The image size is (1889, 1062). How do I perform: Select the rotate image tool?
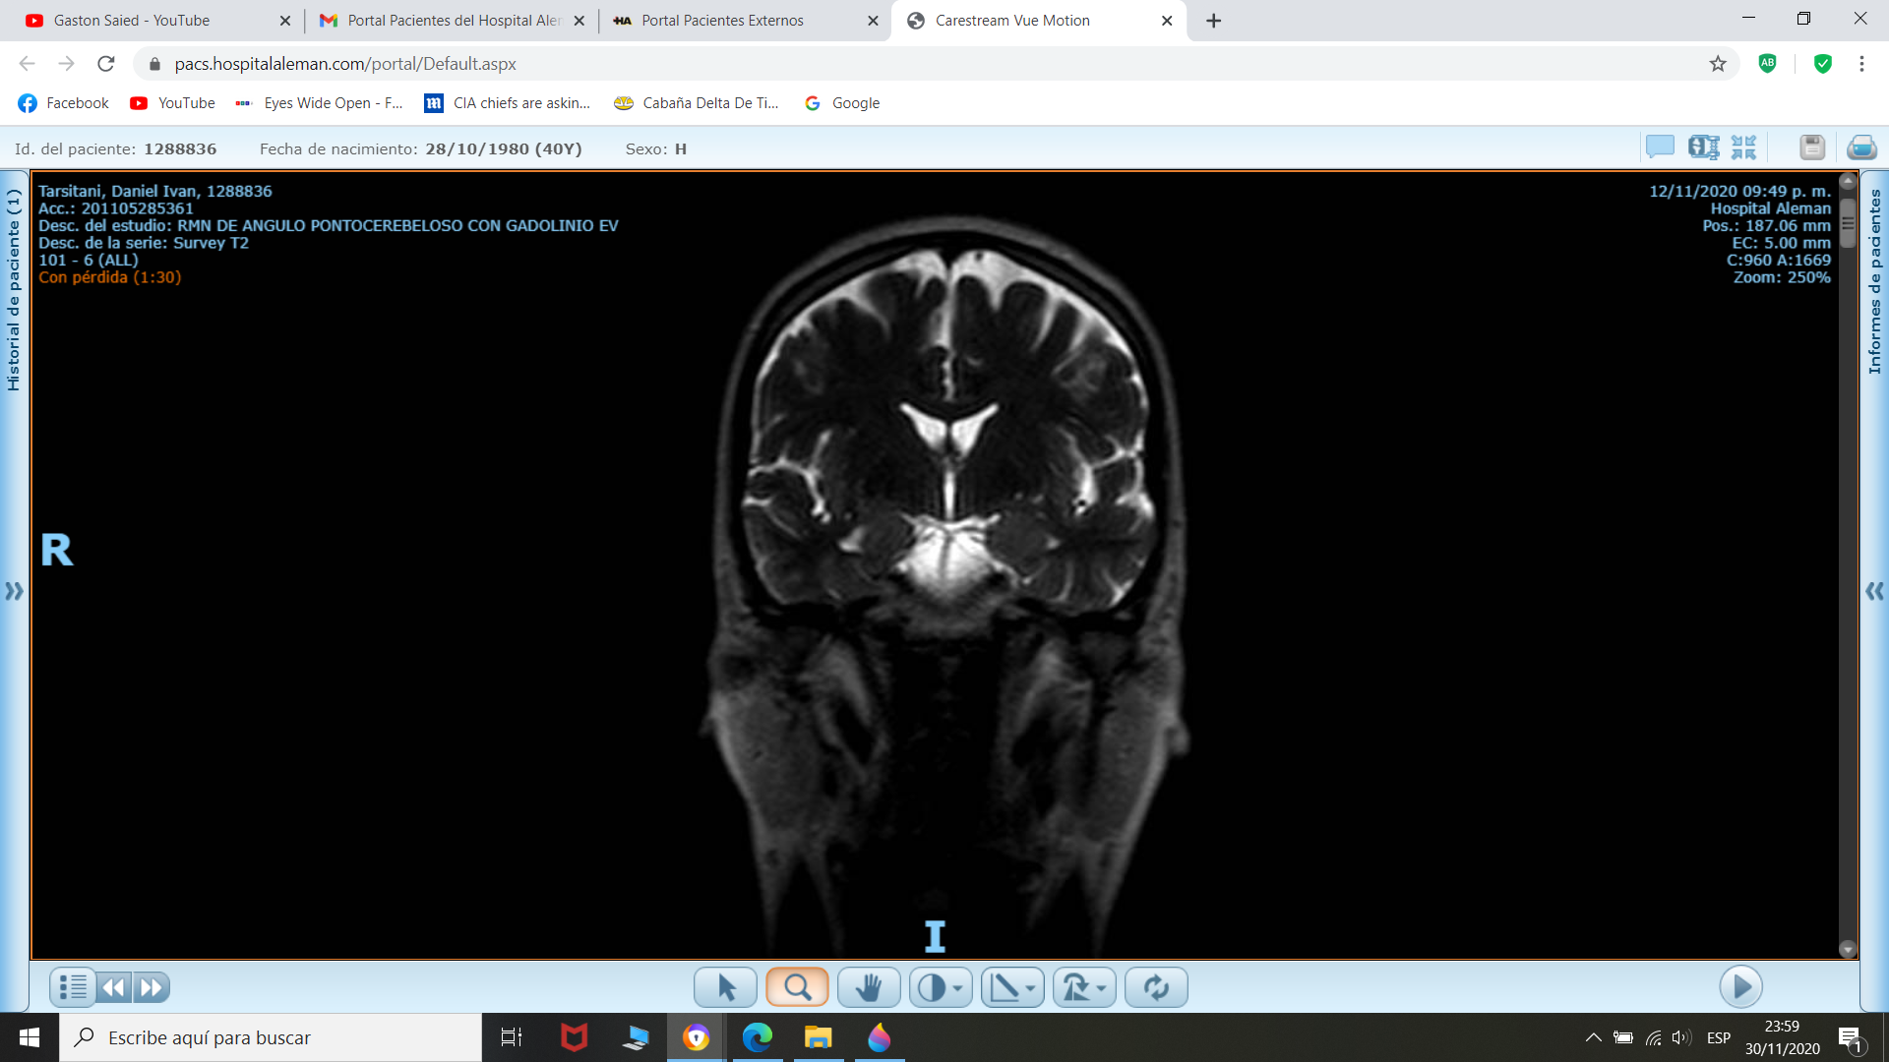pyautogui.click(x=1075, y=987)
